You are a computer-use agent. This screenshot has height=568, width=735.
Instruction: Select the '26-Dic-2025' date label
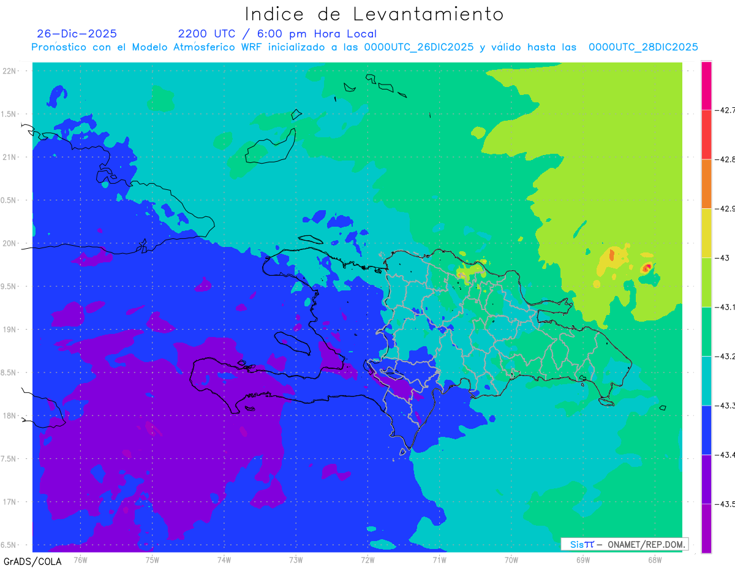click(77, 34)
